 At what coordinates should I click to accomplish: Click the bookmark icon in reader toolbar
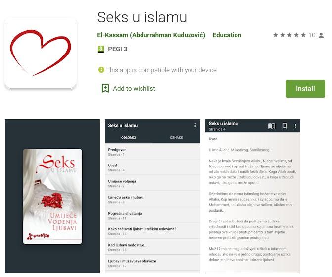click(x=285, y=126)
